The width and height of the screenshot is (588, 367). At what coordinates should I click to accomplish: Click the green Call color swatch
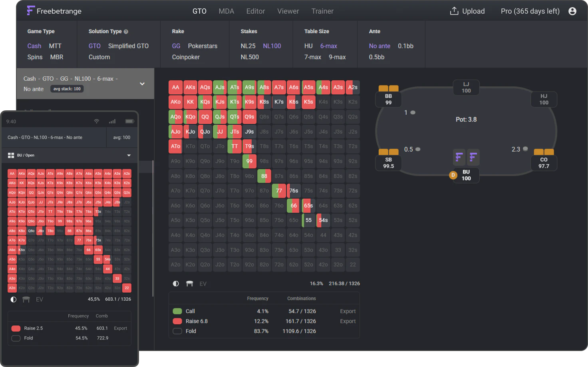click(177, 311)
